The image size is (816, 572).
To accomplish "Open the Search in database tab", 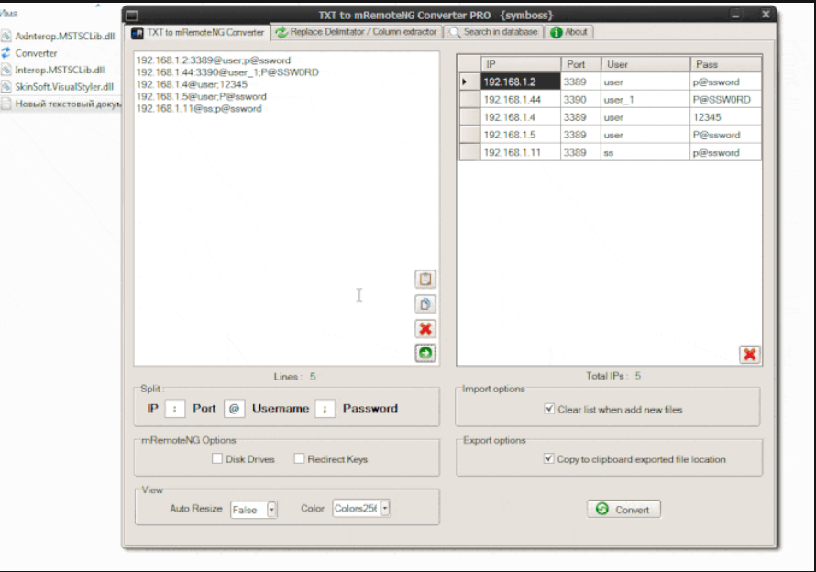I will click(493, 32).
